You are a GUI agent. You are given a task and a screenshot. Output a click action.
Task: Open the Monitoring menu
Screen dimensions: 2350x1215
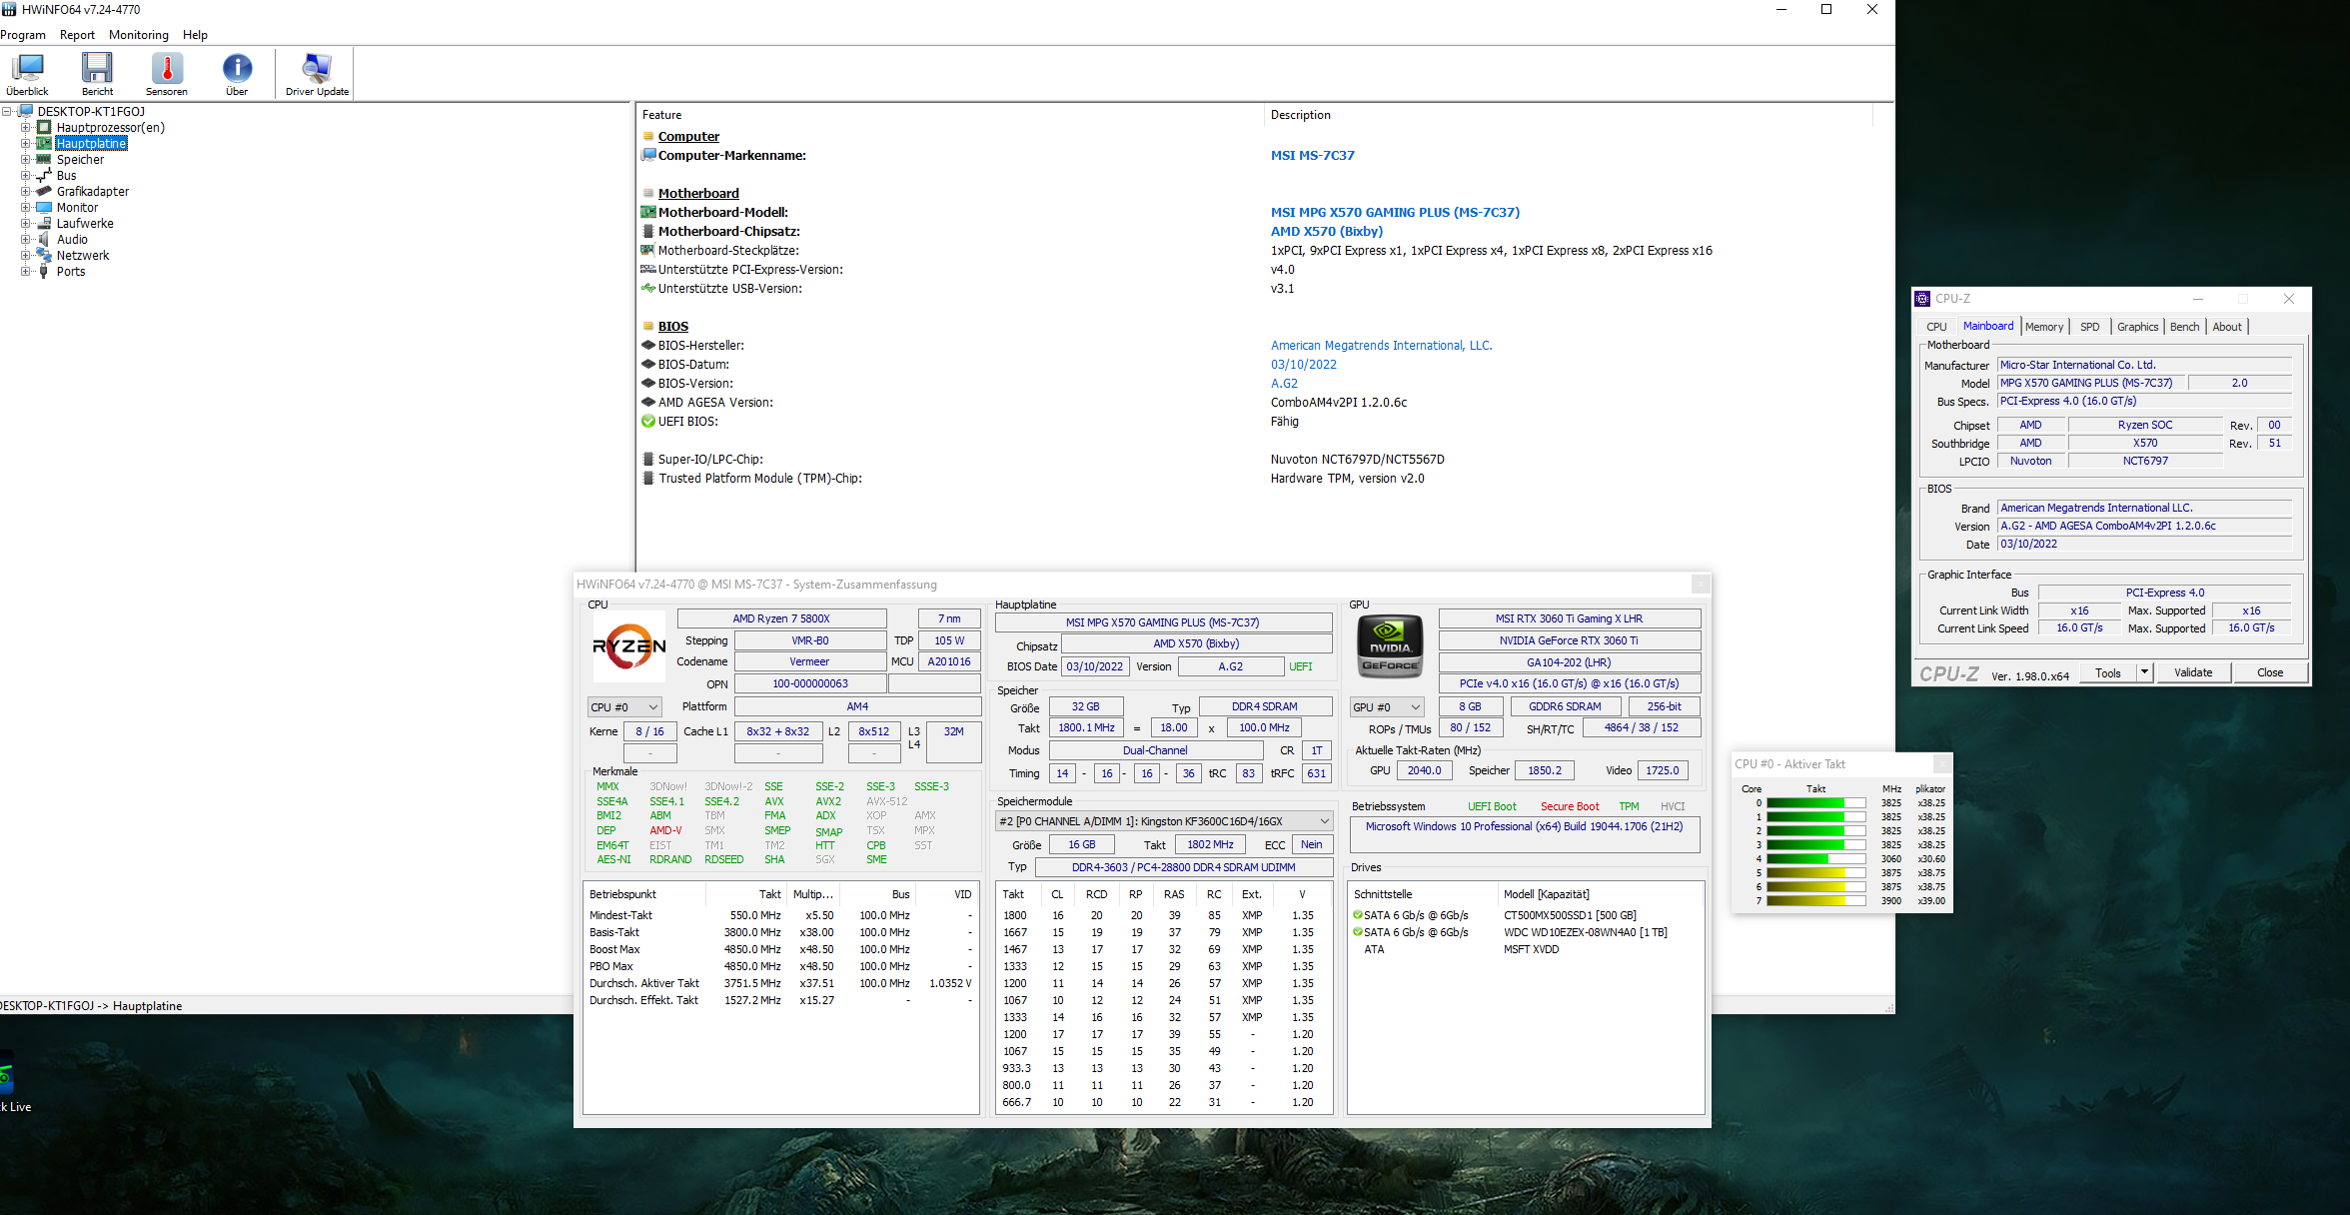pyautogui.click(x=138, y=35)
